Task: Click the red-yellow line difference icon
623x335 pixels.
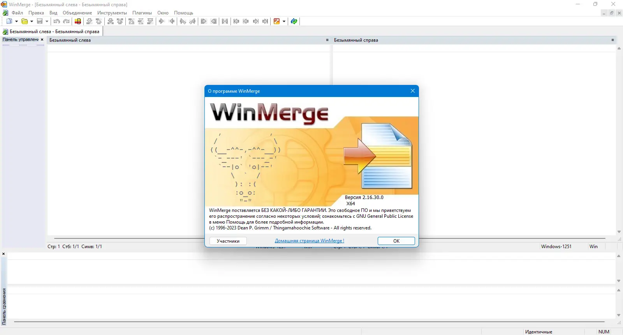Action: 78,21
